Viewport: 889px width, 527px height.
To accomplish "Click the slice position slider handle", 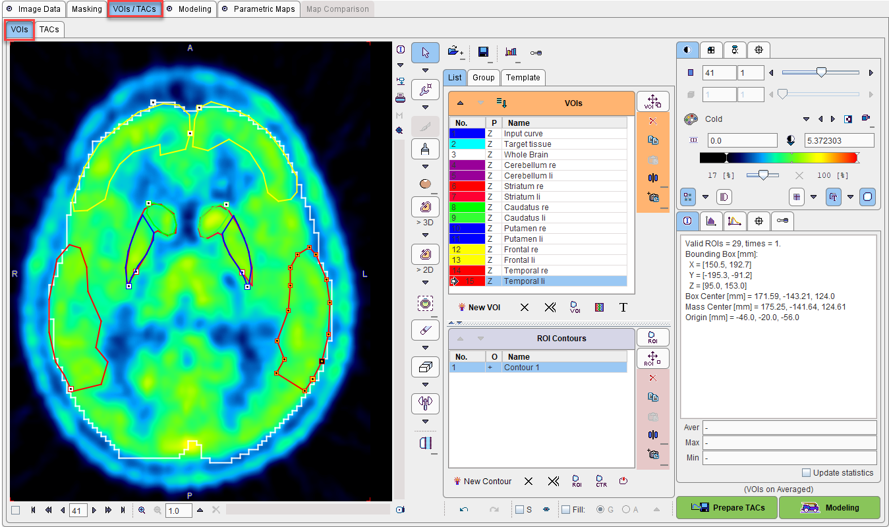I will 821,72.
